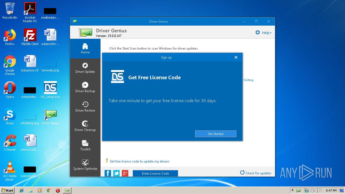Screen dimensions: 345x194
Task: Open the Facebook share icon
Action: 108,173
